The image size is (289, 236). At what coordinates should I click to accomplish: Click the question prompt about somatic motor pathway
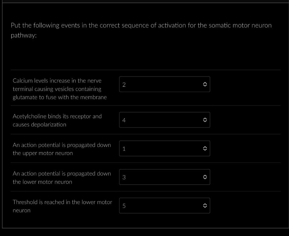(x=141, y=30)
